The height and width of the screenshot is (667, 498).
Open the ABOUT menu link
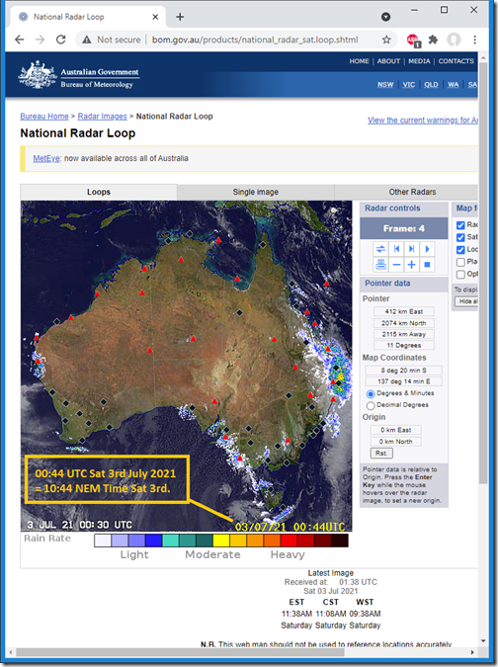388,61
